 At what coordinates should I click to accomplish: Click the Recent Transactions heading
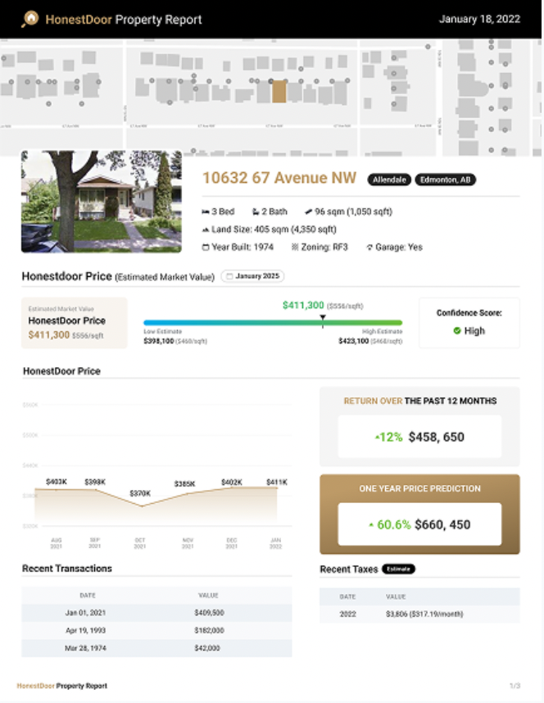67,569
